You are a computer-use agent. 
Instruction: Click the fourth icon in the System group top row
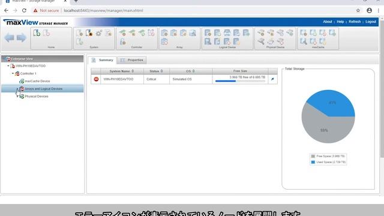(109, 33)
